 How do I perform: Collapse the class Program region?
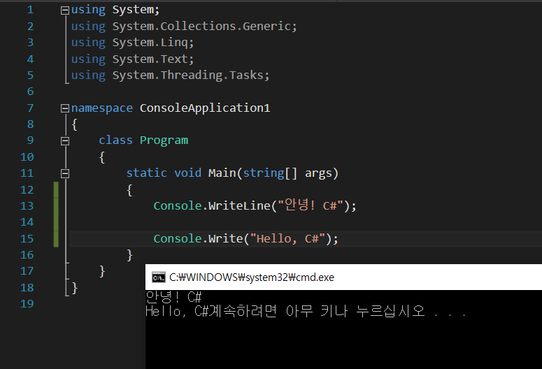[x=65, y=141]
